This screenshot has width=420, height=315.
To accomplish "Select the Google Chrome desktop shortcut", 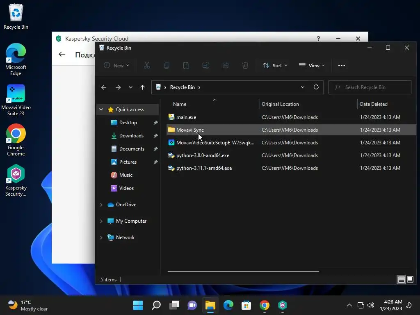I will (x=16, y=140).
